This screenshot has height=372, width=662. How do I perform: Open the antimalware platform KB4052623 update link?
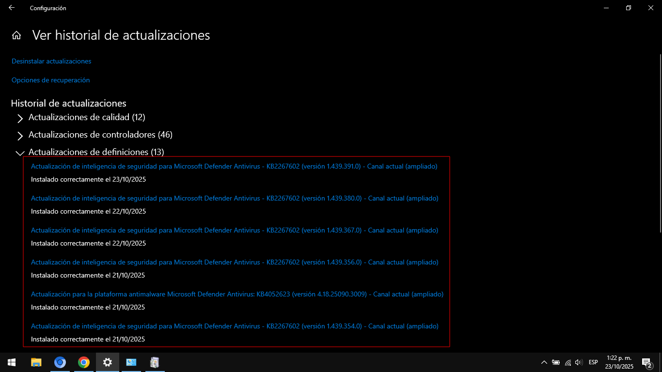pos(237,294)
